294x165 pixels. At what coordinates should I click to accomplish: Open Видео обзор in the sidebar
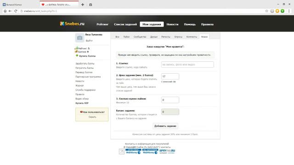(x=82, y=99)
